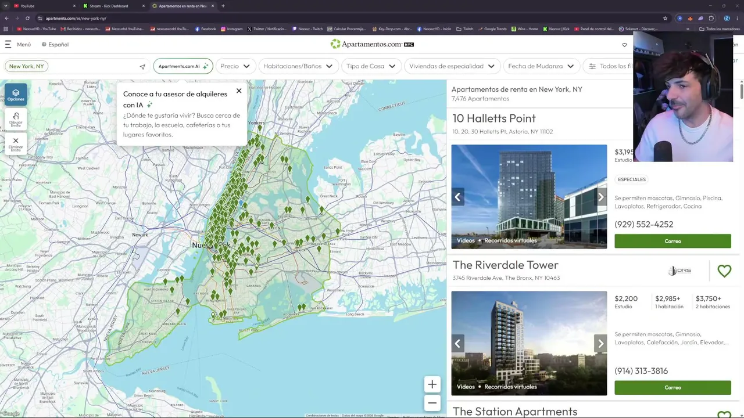Click the Eliminar límite X tool

tap(16, 143)
